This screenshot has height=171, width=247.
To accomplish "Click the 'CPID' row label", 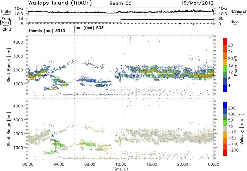I will click(7, 29).
